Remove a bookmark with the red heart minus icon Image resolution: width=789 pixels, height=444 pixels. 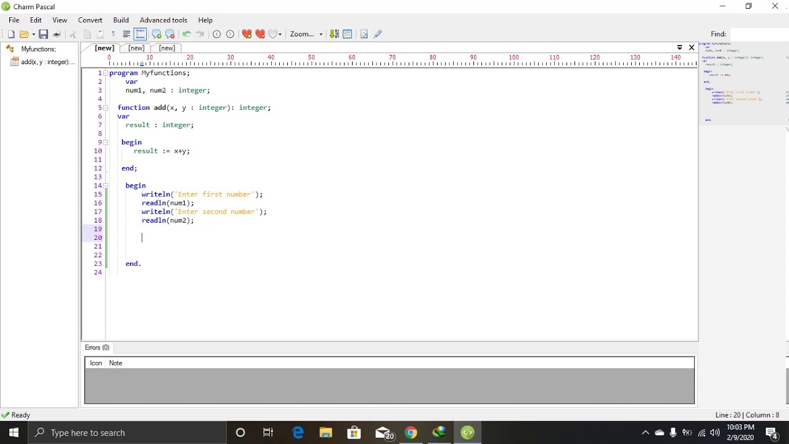point(260,35)
